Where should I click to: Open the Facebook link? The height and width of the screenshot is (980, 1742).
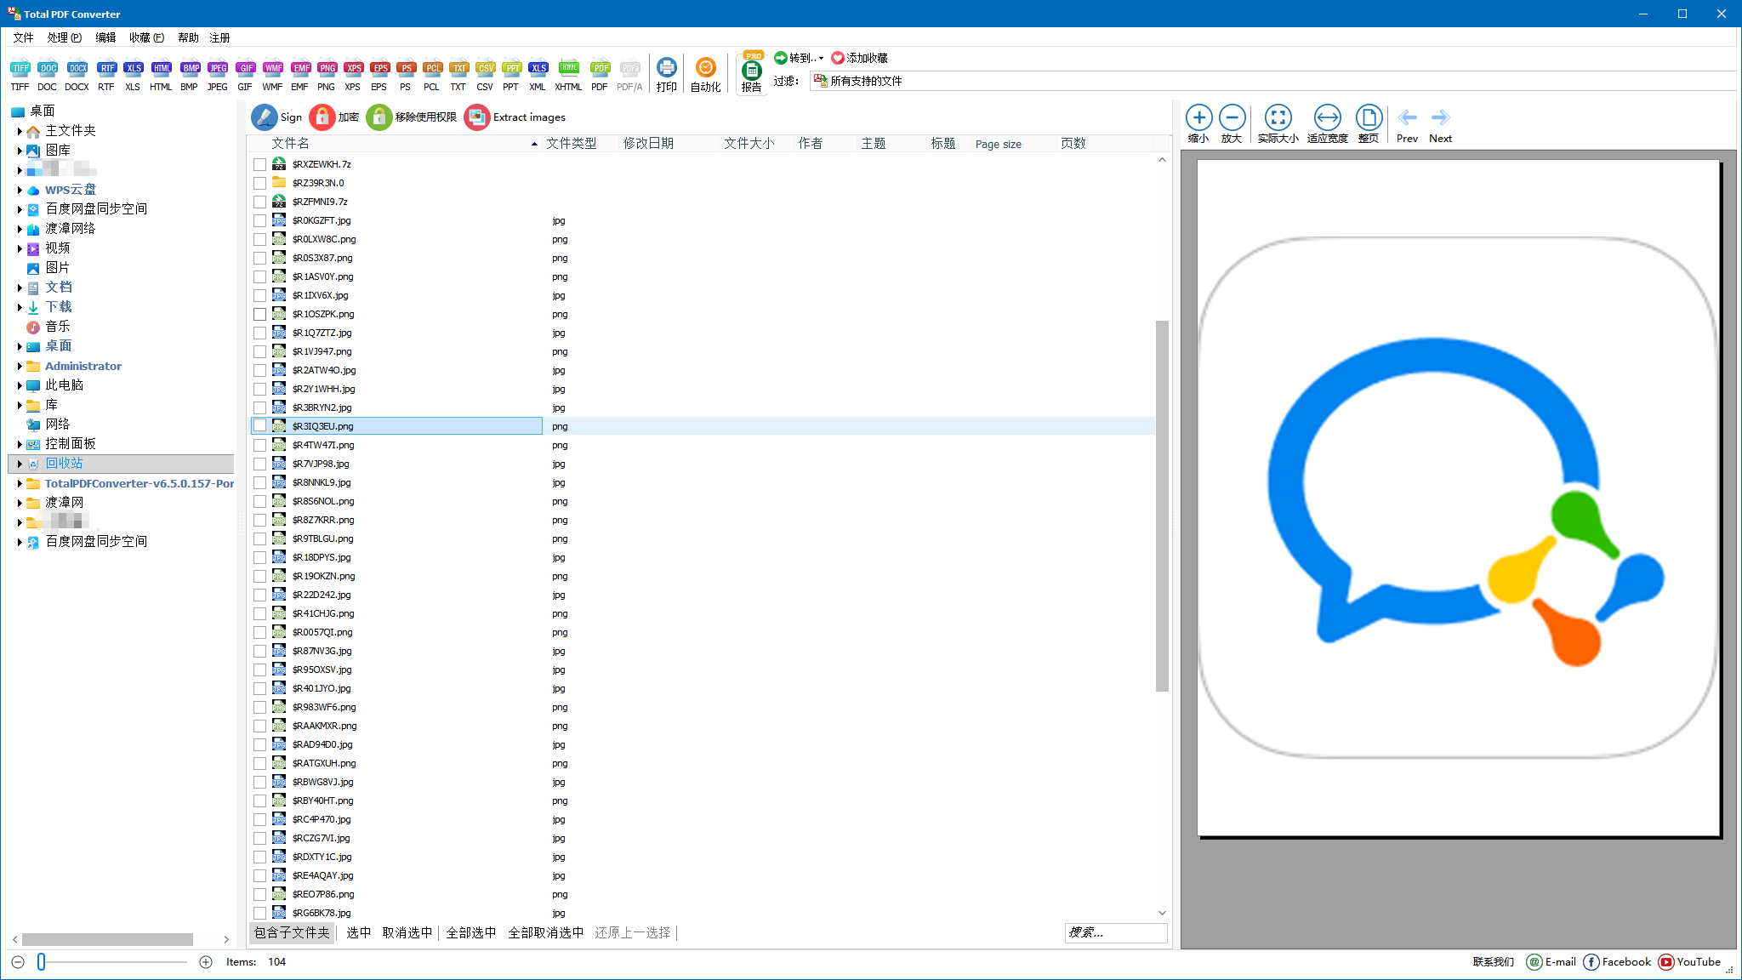click(1617, 962)
